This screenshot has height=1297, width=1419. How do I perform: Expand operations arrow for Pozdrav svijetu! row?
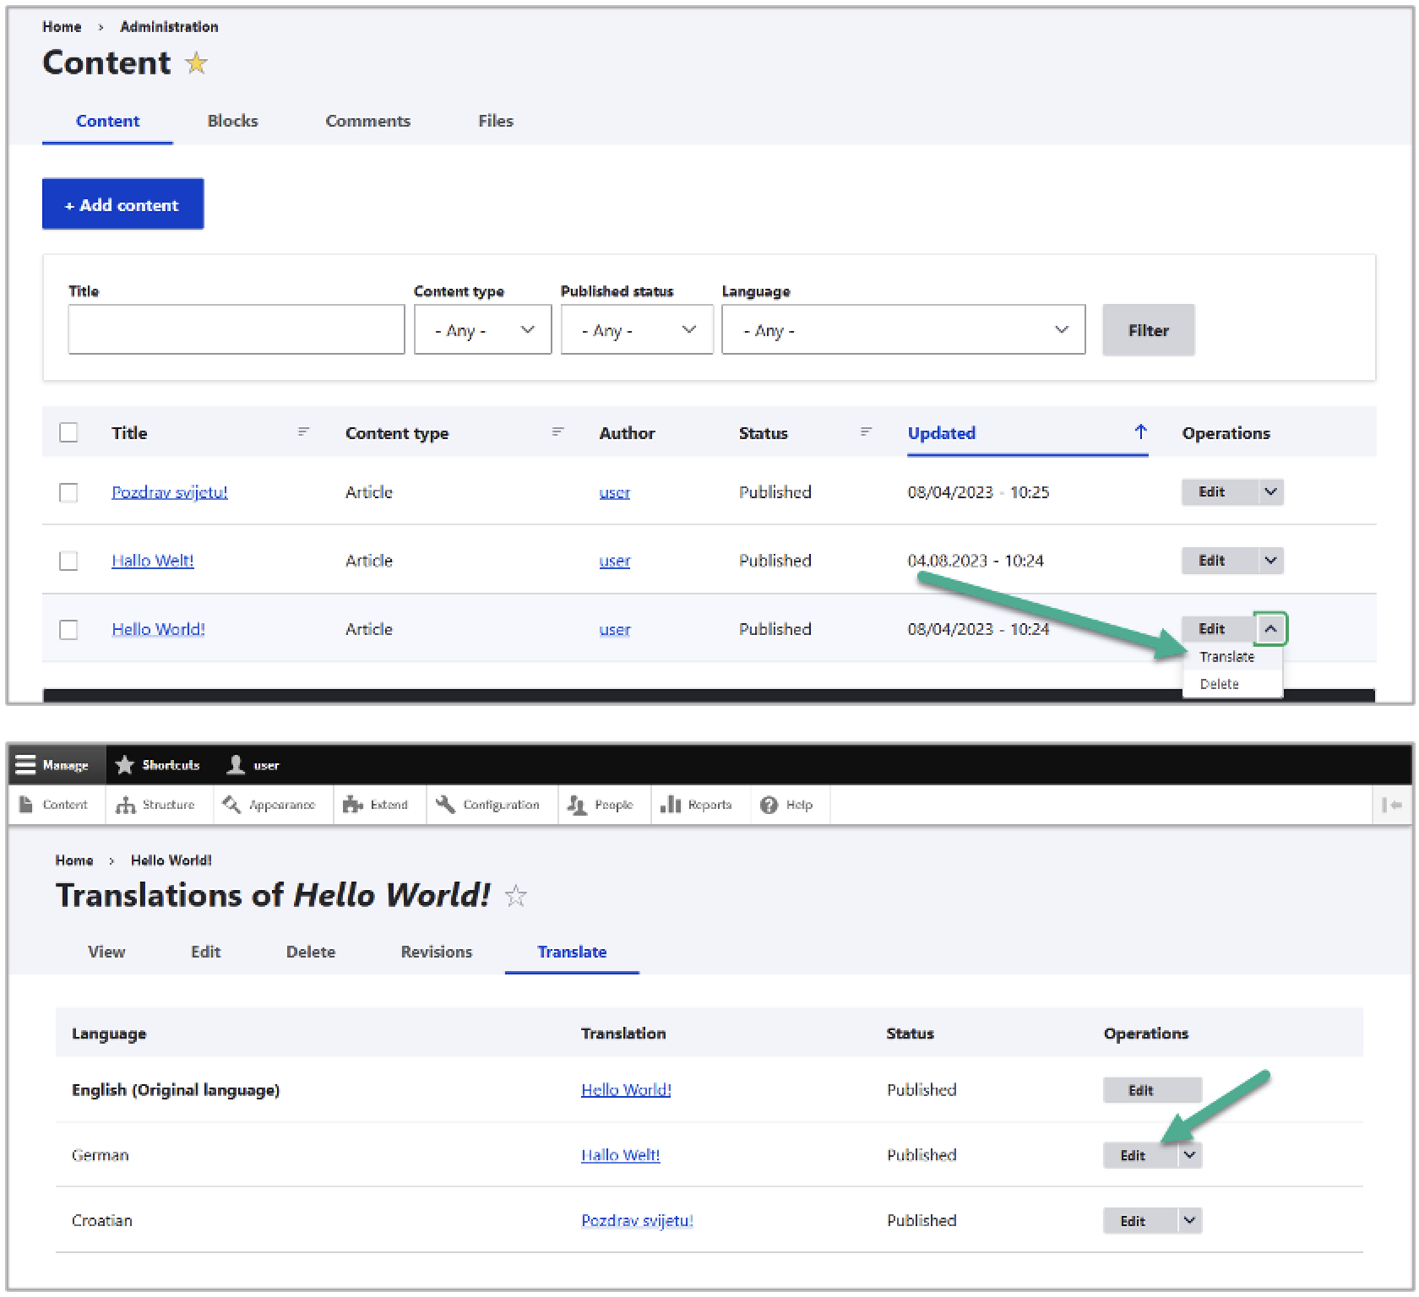tap(1270, 491)
